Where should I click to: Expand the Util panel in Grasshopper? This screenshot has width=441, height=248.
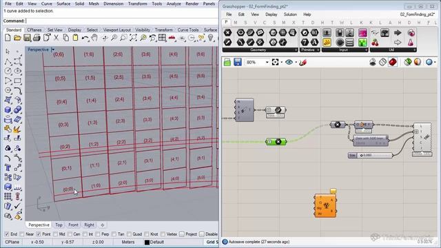pyautogui.click(x=415, y=50)
